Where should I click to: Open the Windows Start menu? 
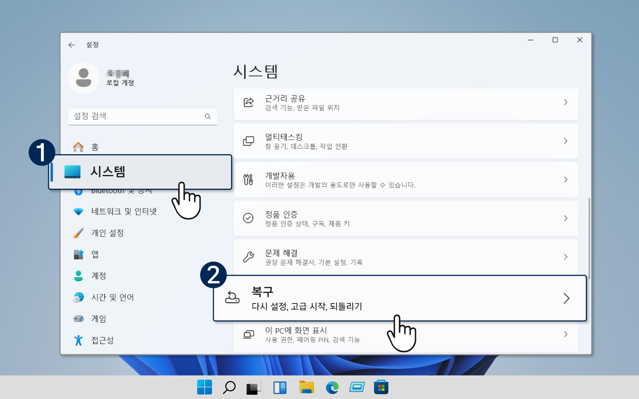pos(204,387)
